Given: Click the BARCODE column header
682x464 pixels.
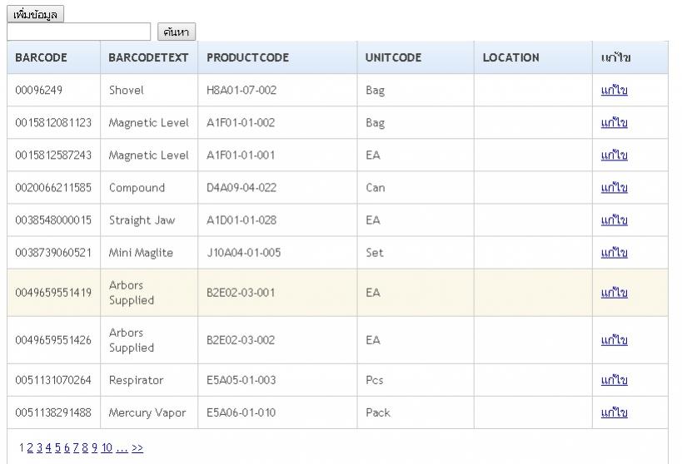Looking at the screenshot, I should point(41,58).
